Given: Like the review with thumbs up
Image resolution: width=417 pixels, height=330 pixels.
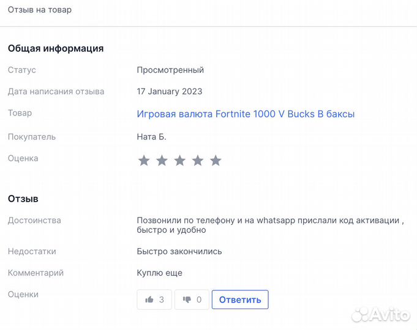Looking at the screenshot, I should 154,299.
